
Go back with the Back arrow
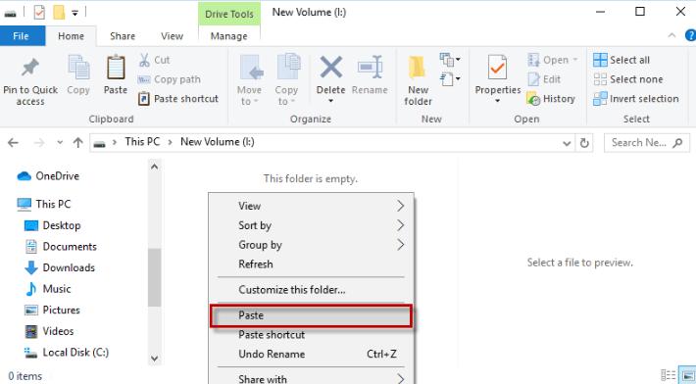(x=14, y=142)
